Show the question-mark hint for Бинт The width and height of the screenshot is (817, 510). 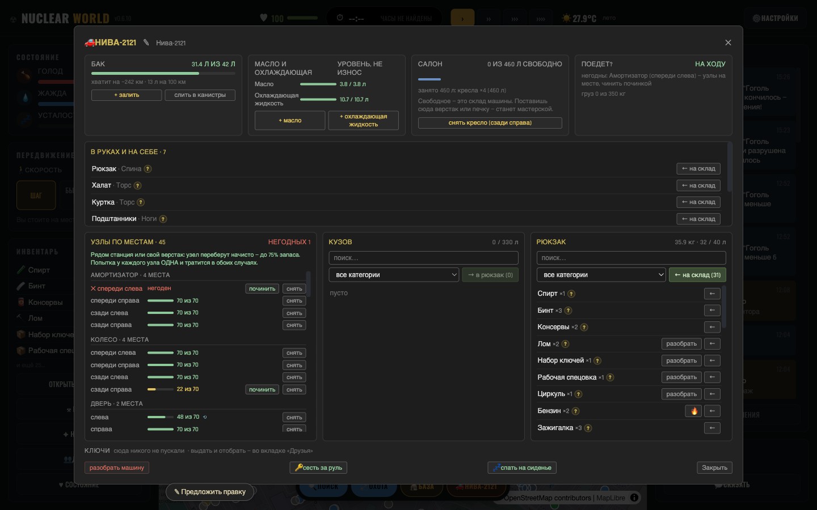[568, 311]
